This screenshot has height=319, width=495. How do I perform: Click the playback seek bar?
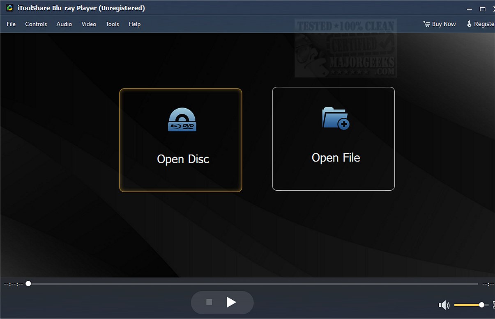[x=252, y=284]
